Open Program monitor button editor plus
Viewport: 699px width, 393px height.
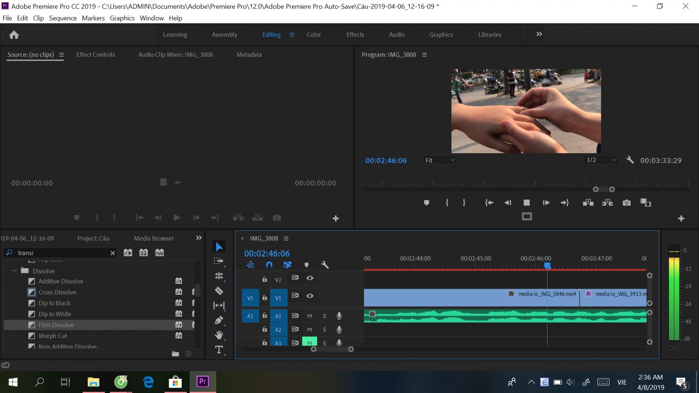coord(681,218)
